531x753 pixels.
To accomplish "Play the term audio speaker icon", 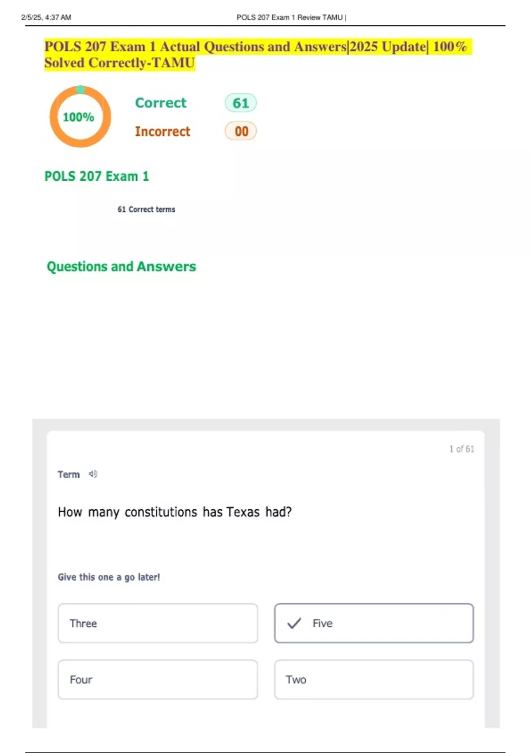I will coord(93,474).
